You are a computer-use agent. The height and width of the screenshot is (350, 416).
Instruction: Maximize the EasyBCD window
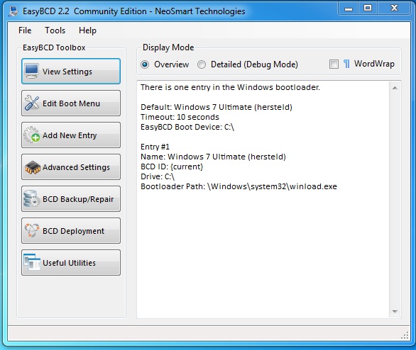[368, 9]
